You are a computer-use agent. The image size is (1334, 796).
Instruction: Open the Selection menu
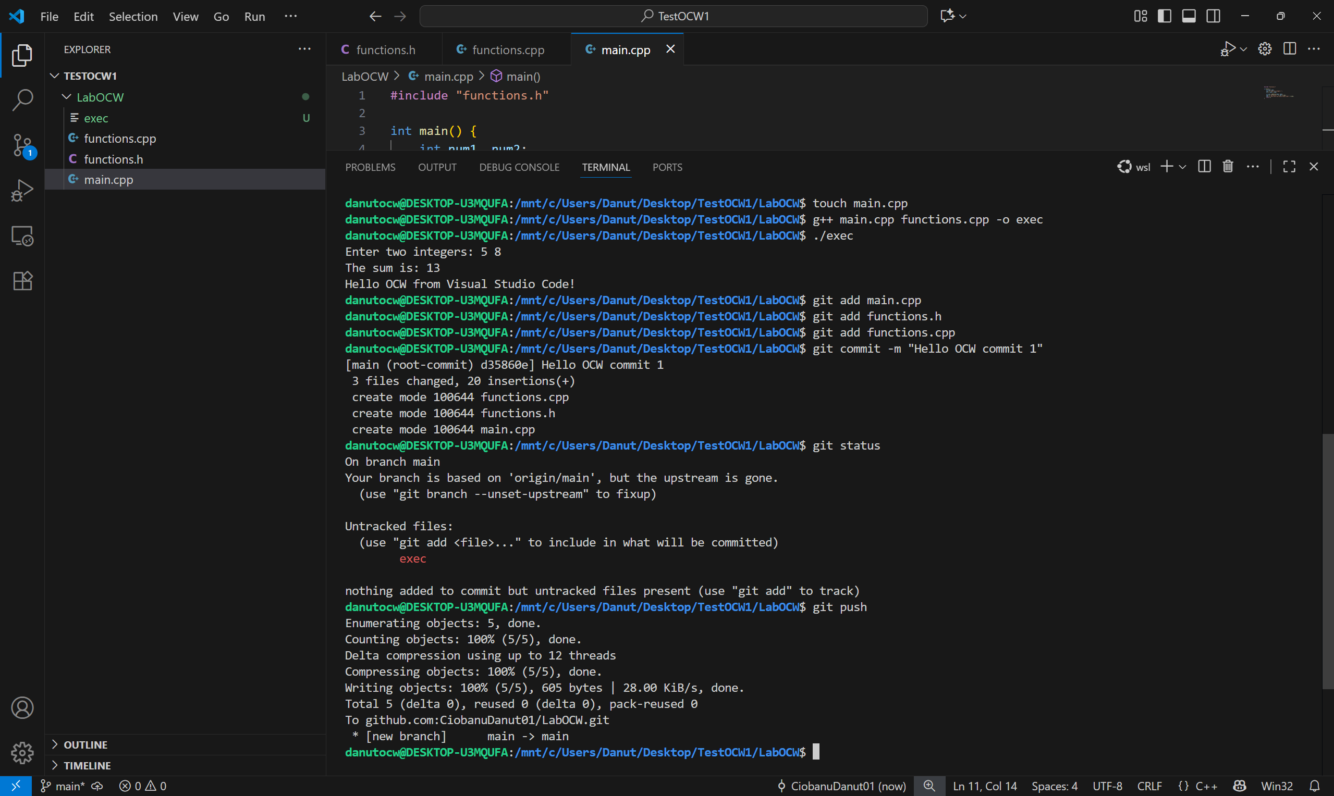[x=133, y=17]
